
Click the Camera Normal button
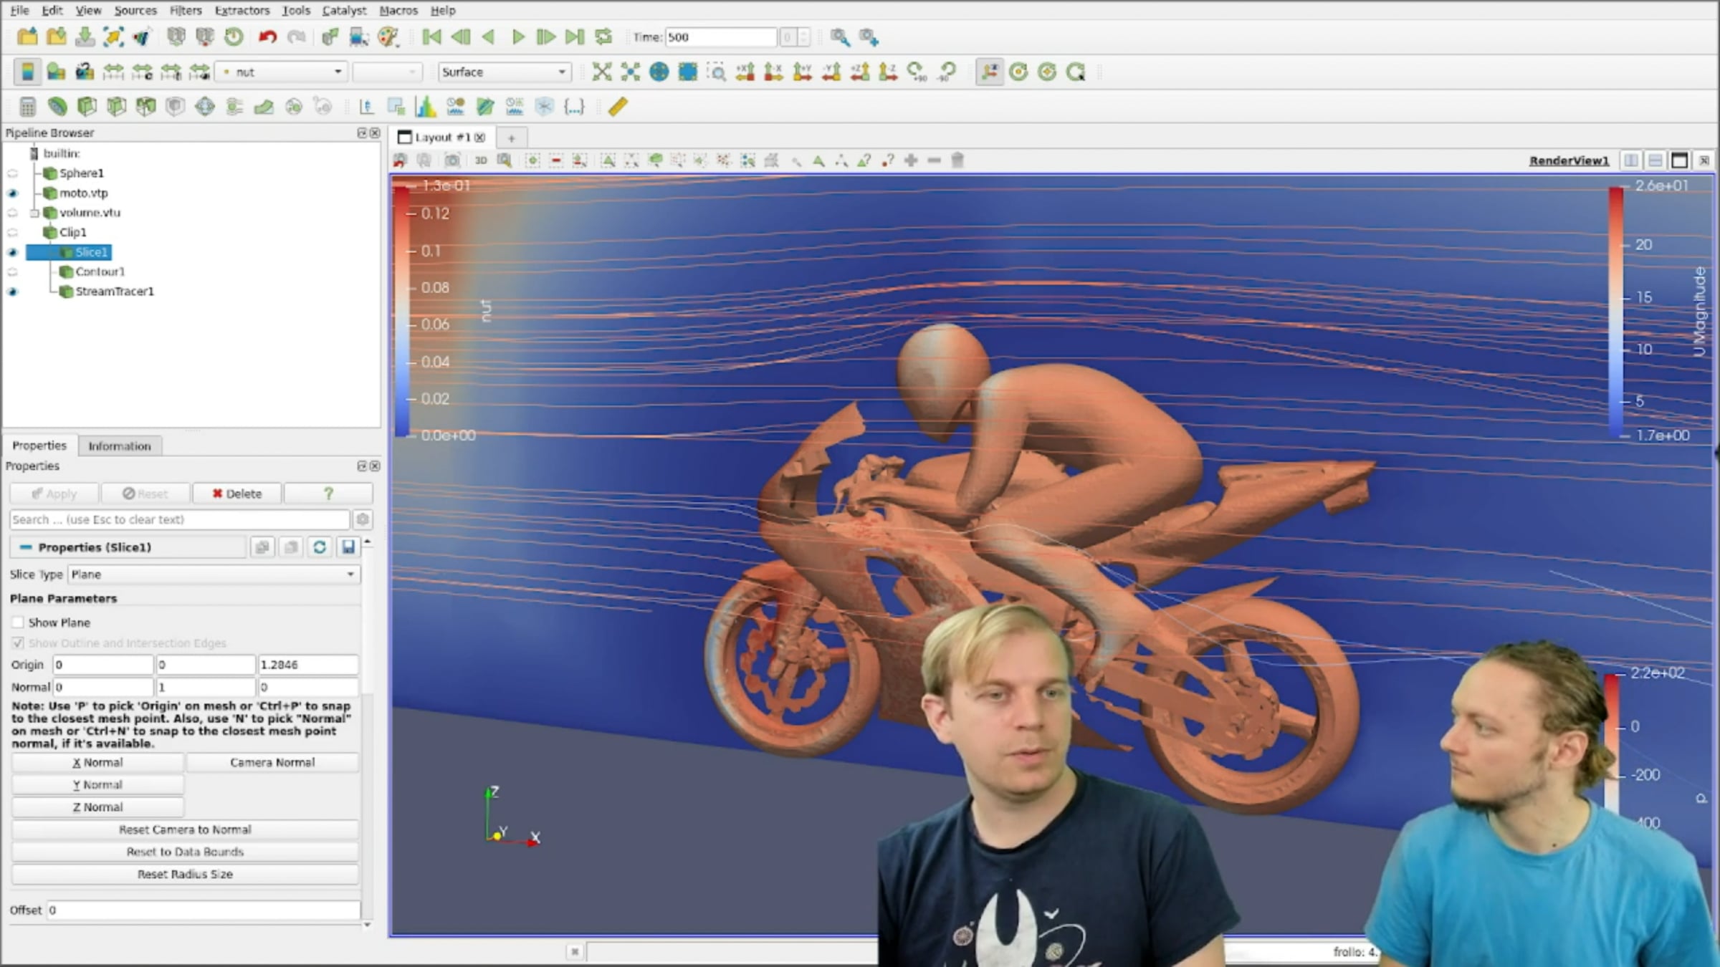(272, 763)
